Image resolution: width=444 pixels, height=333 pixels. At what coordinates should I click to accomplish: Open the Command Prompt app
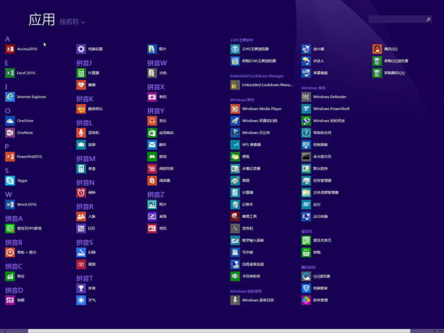point(316,157)
